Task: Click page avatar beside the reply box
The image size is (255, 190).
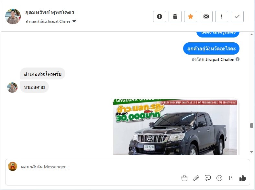Action: tap(13, 166)
